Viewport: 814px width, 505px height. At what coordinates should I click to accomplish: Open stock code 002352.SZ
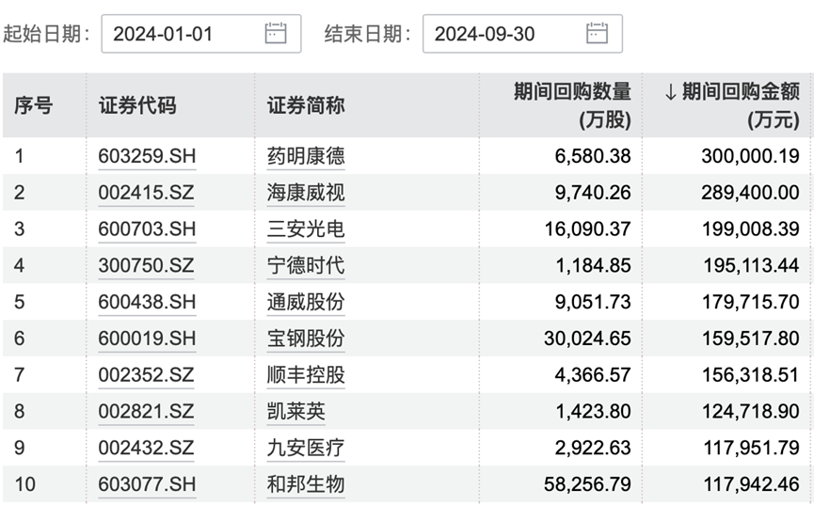146,374
